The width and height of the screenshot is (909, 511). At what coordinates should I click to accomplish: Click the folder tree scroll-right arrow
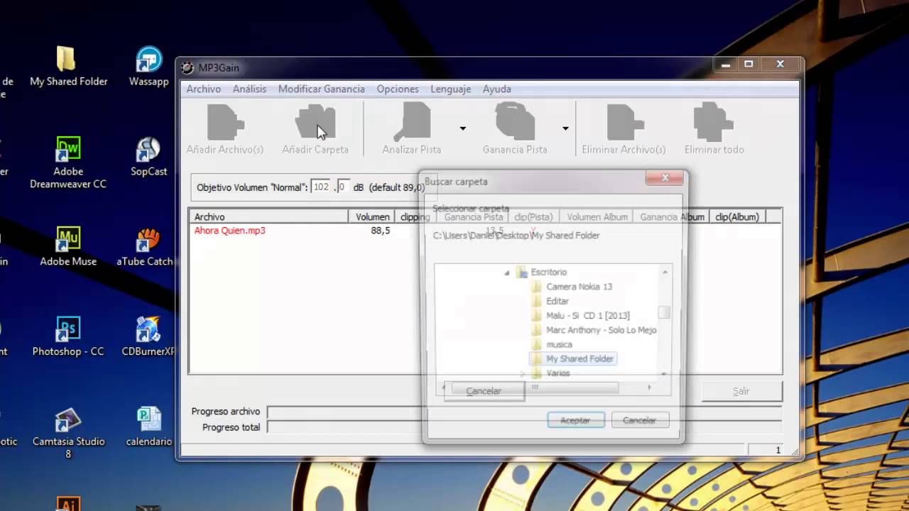click(648, 388)
